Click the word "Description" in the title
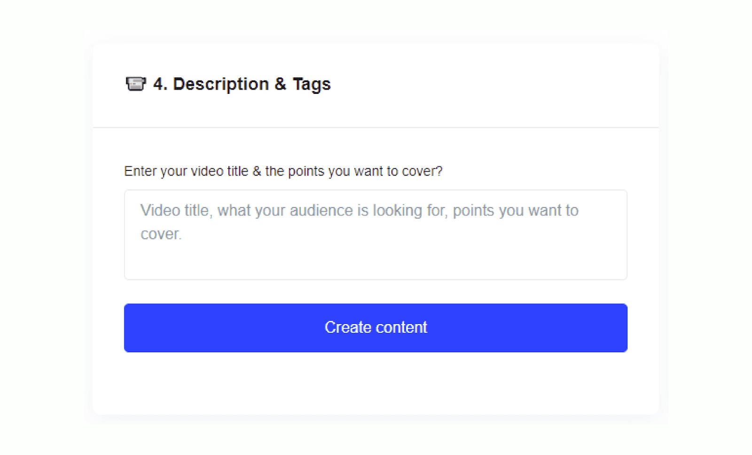The image size is (752, 455). tap(221, 84)
